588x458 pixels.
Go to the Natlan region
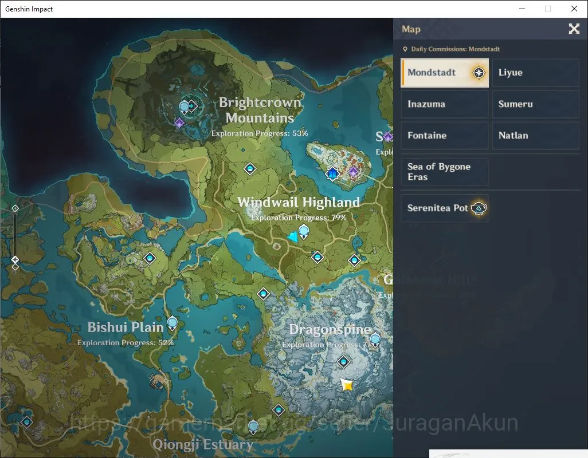pyautogui.click(x=535, y=136)
